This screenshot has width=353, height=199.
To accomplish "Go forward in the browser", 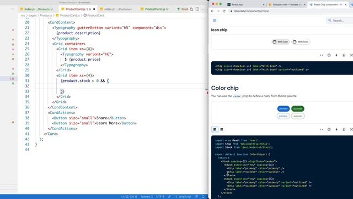I will click(218, 11).
